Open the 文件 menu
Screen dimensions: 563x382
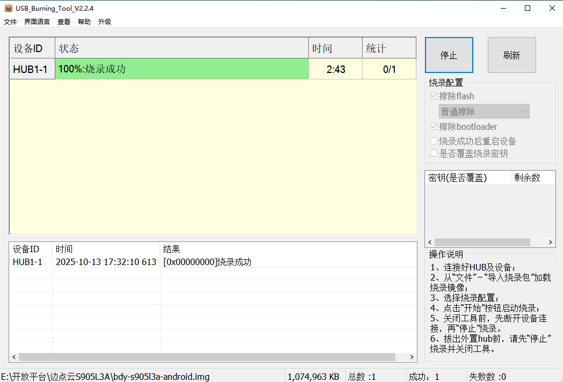point(10,21)
